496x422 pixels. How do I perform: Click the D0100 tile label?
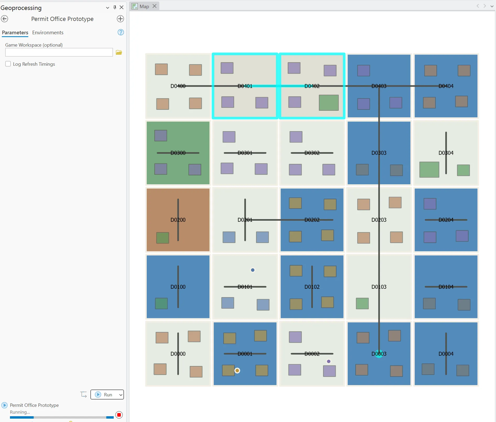[178, 287]
